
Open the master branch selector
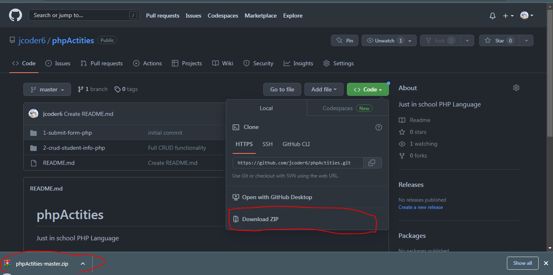pos(47,89)
